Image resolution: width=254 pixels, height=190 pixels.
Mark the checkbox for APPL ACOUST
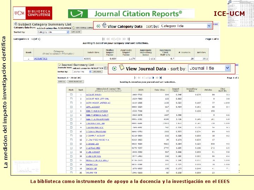71,107
